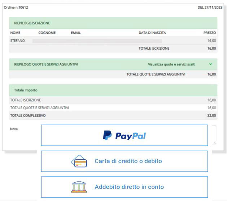
Task: Click the COGNOME column header
Action: point(47,33)
